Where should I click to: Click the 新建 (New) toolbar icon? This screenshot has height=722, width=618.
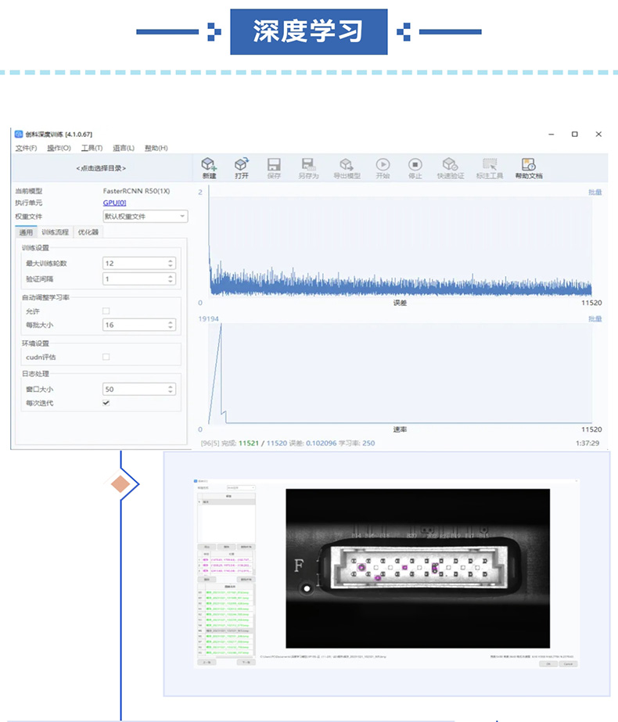tap(209, 168)
